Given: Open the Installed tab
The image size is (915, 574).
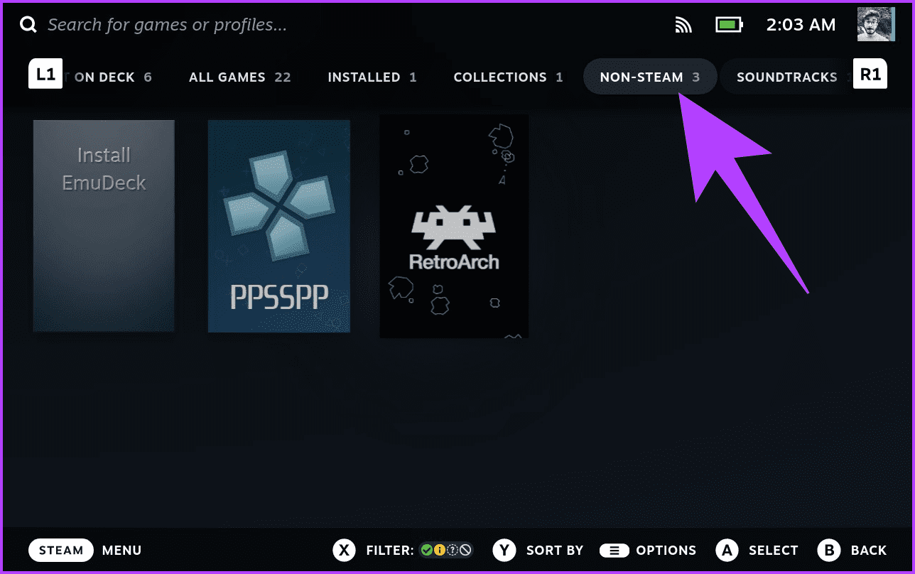Looking at the screenshot, I should (x=372, y=77).
